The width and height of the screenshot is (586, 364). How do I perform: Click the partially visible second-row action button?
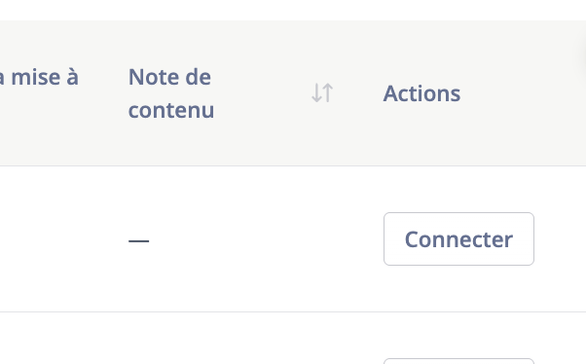coord(458,361)
